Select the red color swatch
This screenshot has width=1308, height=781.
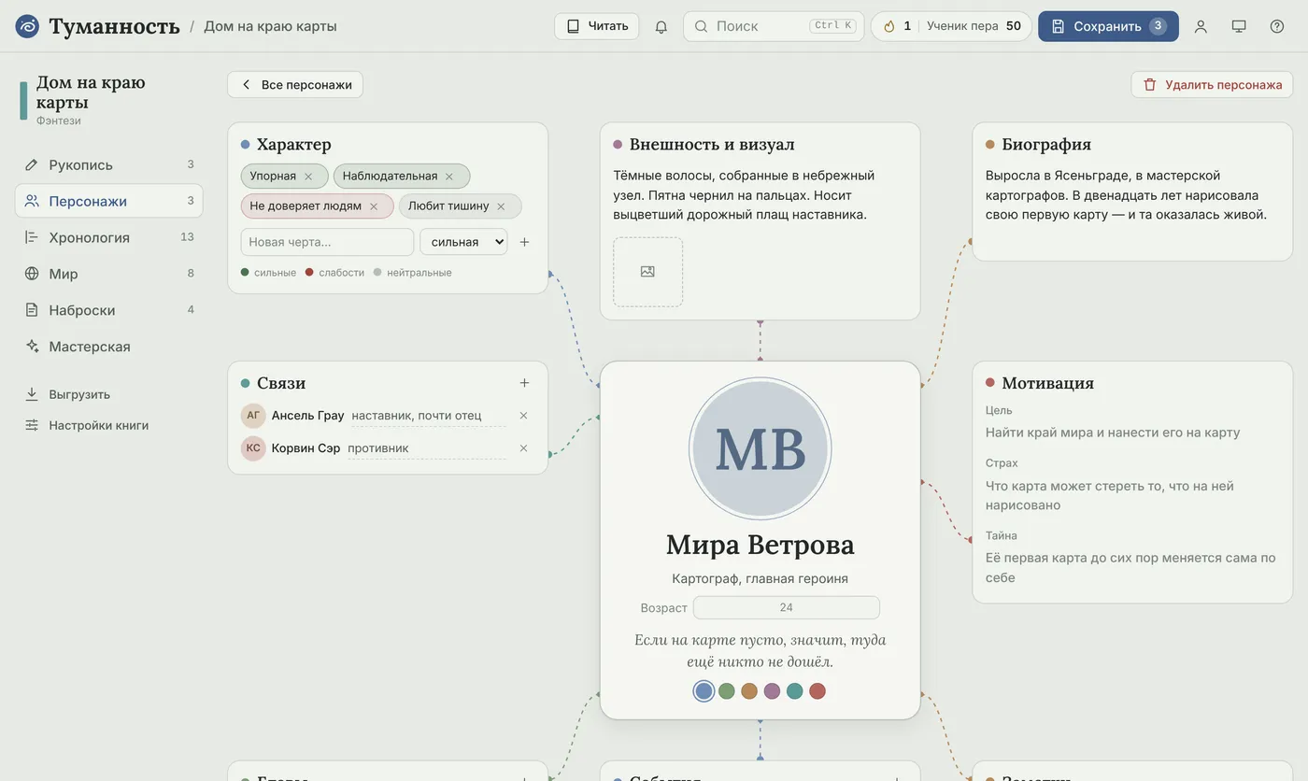coord(817,691)
